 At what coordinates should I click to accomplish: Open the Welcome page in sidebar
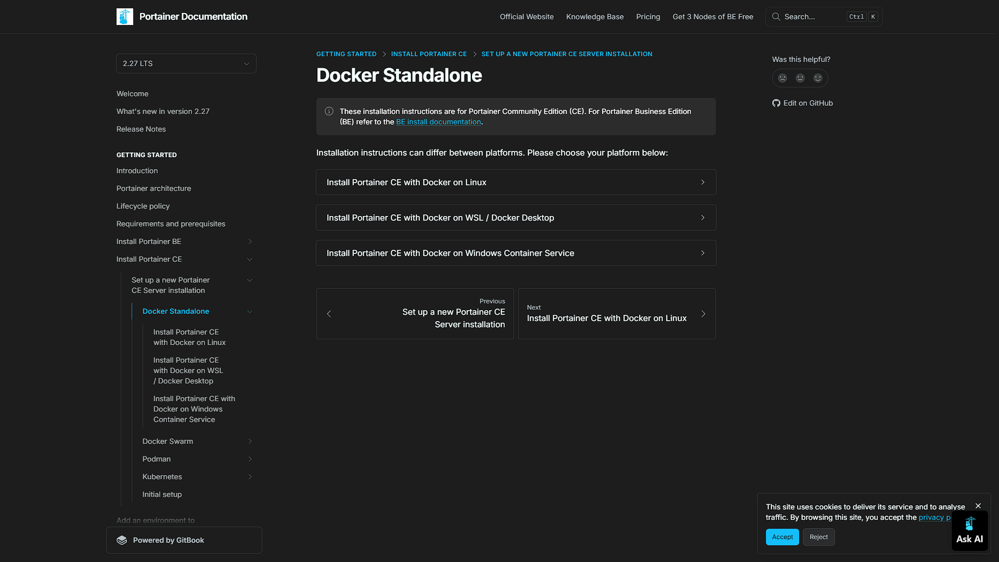(x=132, y=94)
